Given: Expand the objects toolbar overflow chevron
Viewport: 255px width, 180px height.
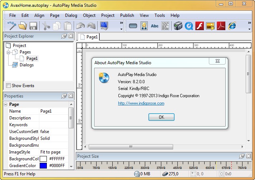Looking at the screenshot, I should point(250,23).
